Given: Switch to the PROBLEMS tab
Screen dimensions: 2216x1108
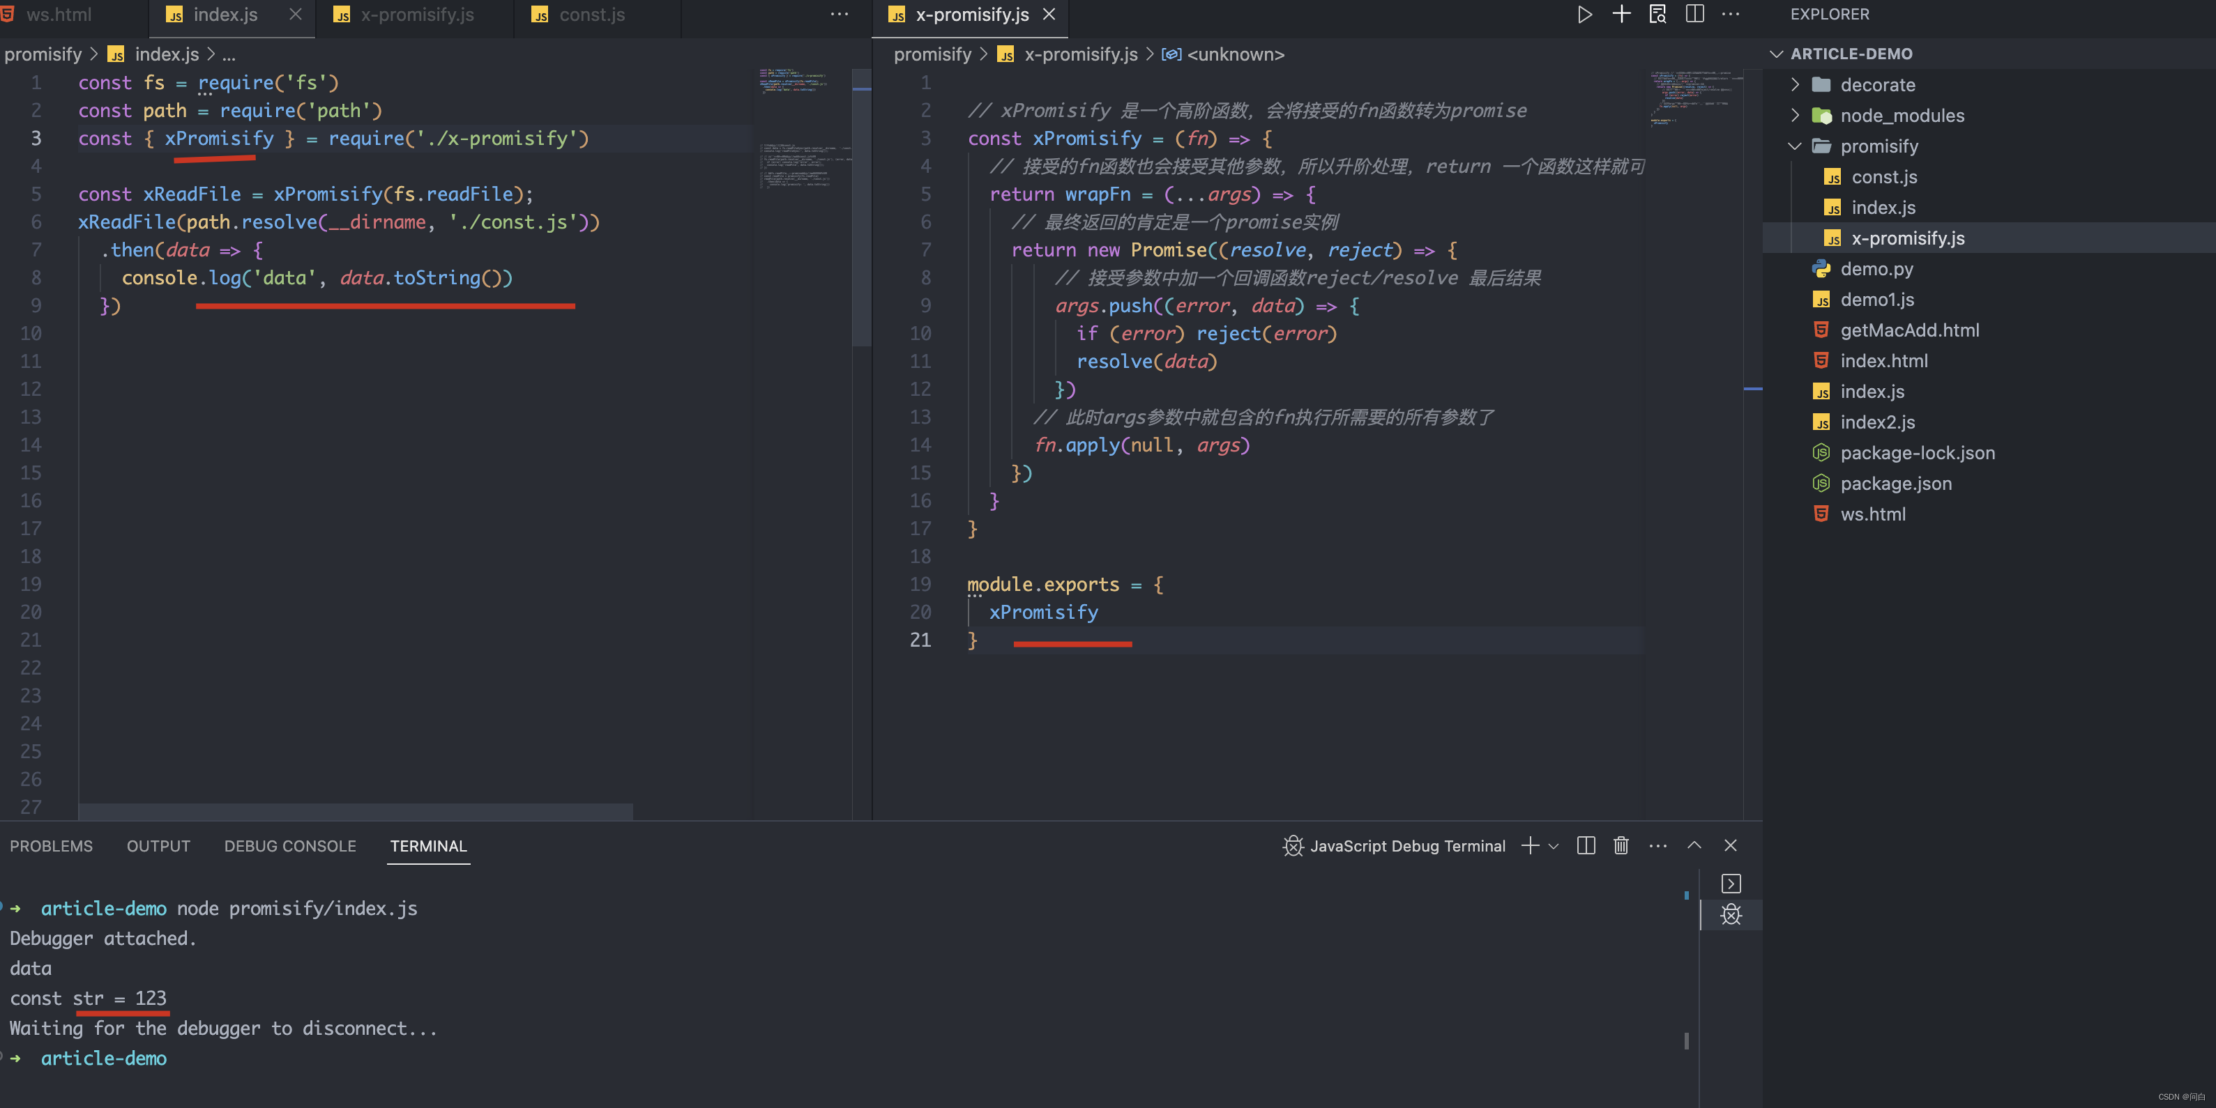Looking at the screenshot, I should click(x=51, y=846).
